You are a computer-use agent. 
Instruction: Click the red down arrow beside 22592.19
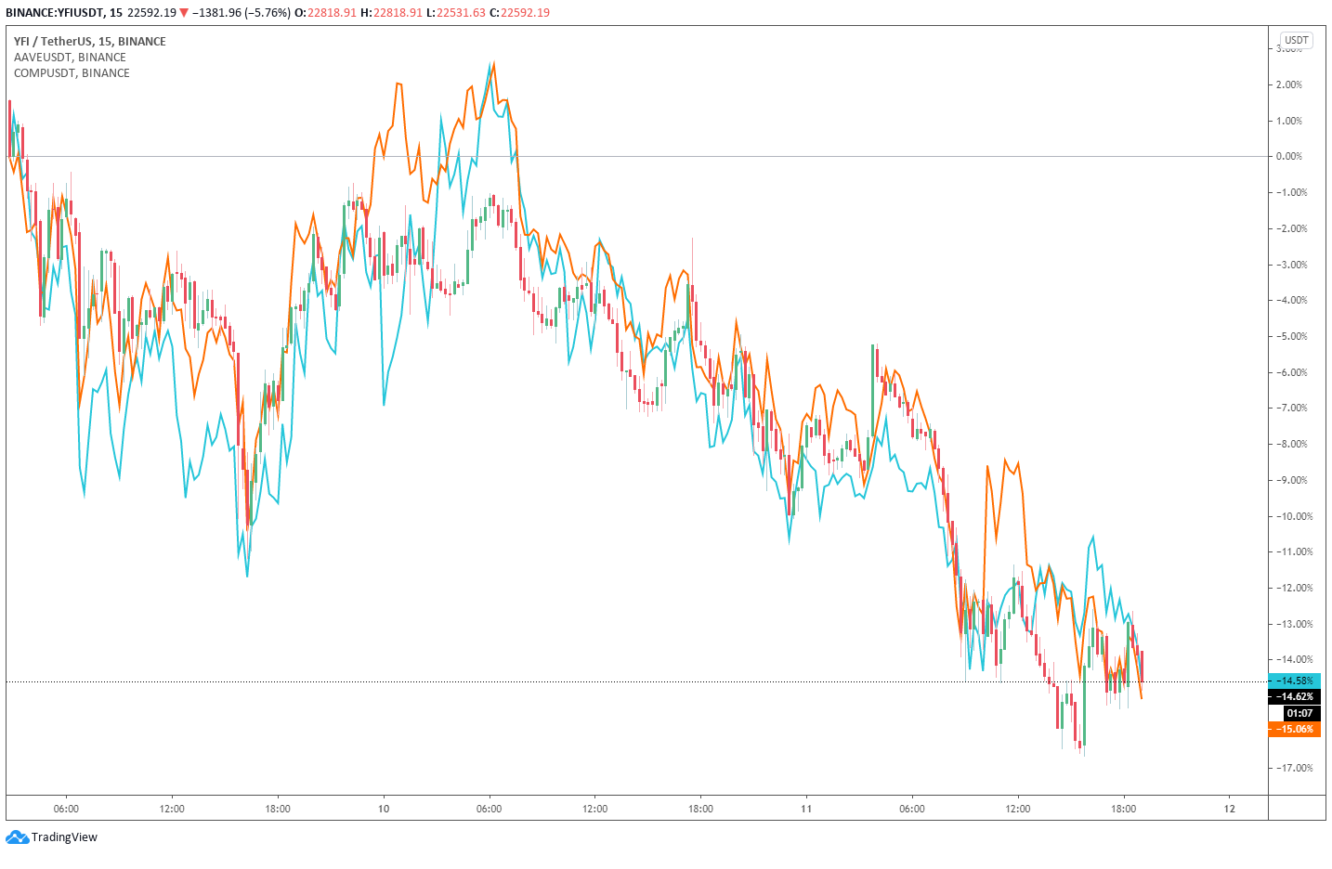coord(184,13)
